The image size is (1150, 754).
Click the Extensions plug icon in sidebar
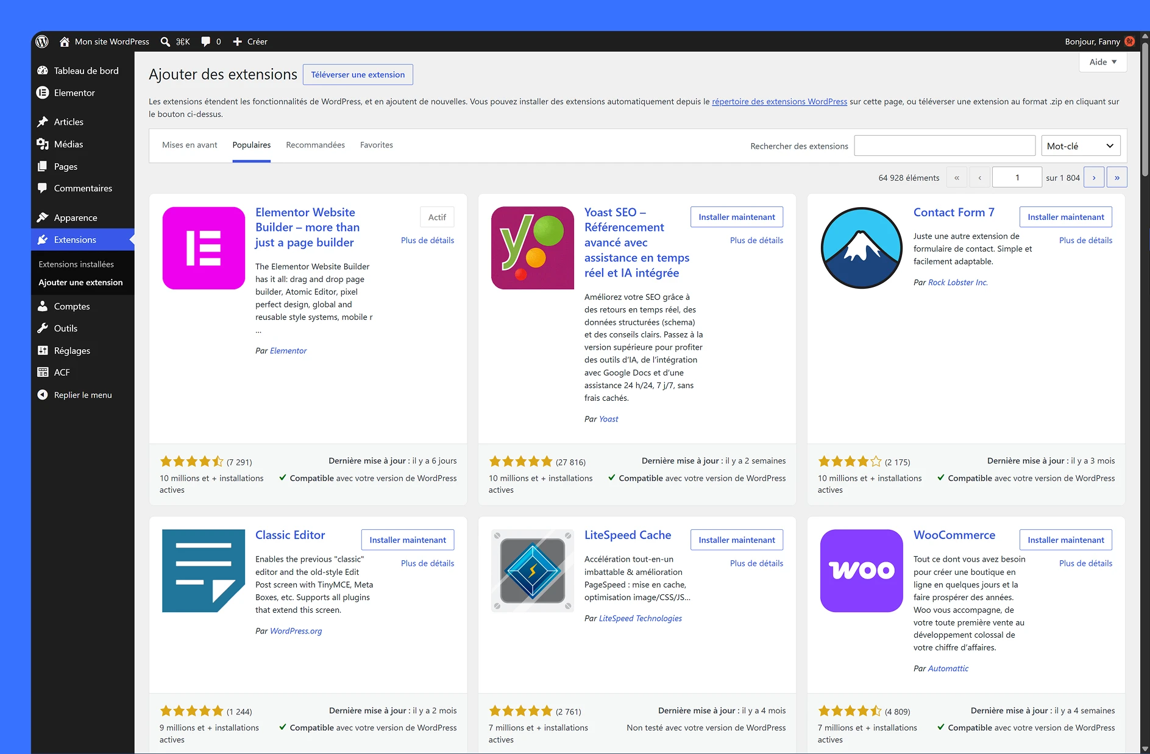(43, 240)
